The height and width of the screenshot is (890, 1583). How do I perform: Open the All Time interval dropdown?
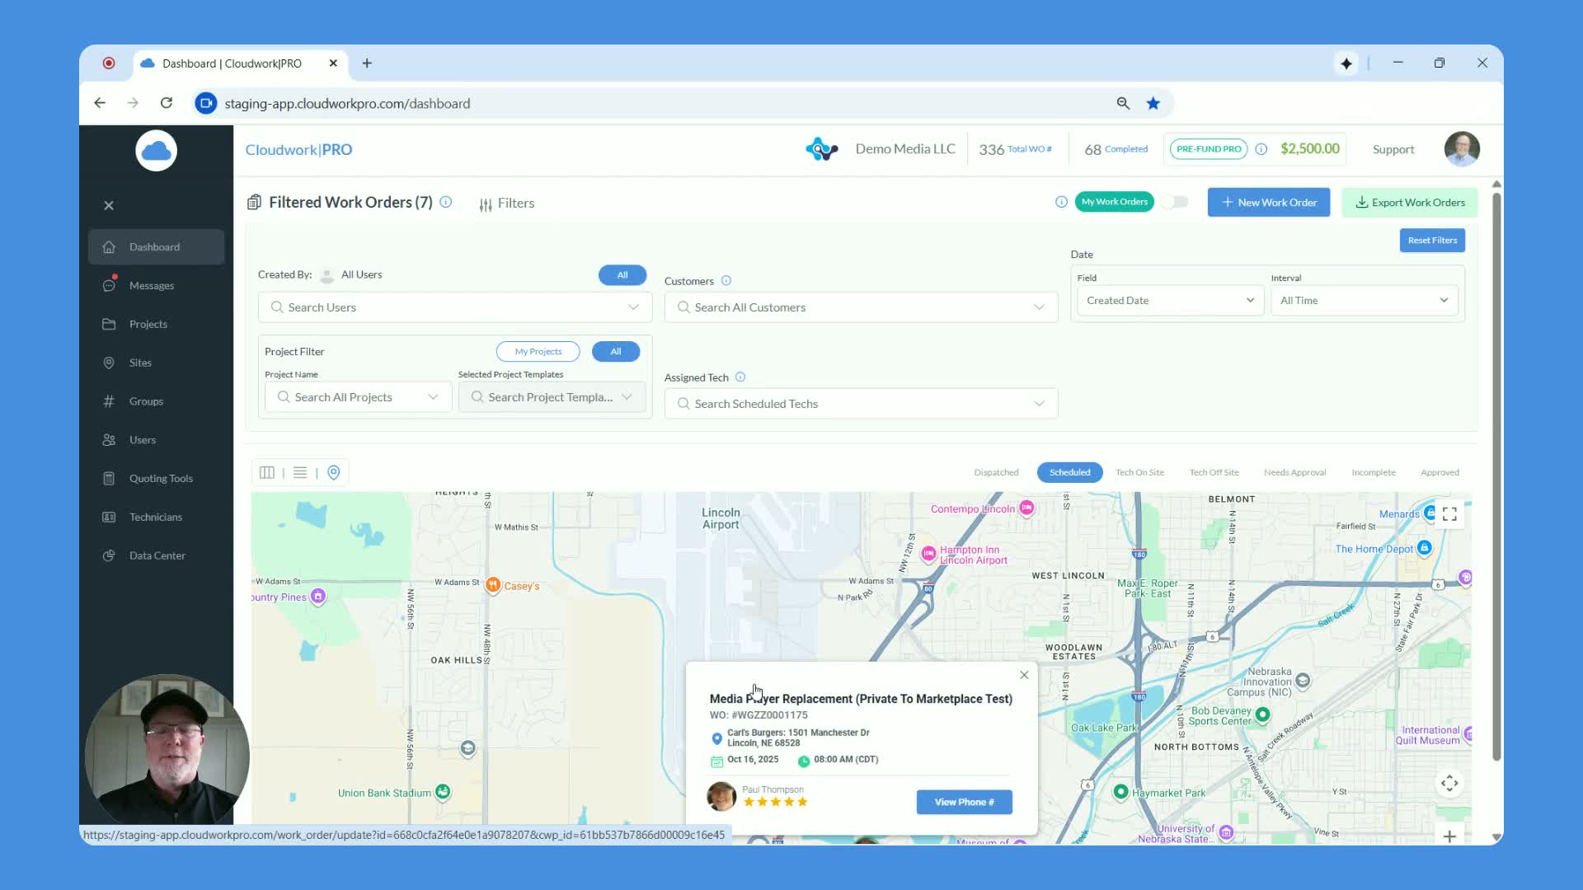[1365, 301]
